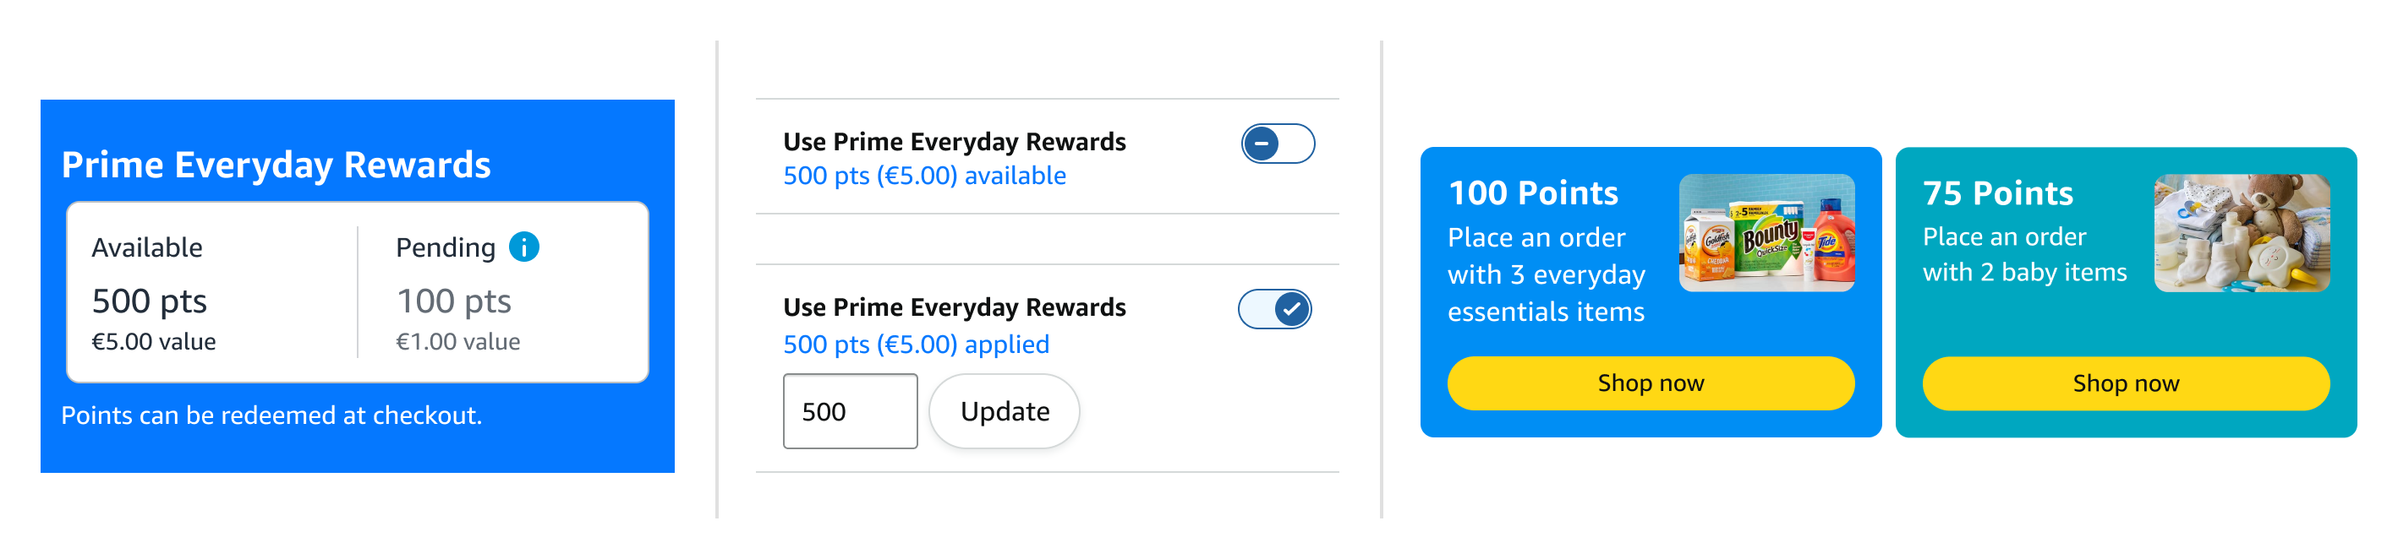Click the "500 pts (€5.00) applied" link
The image size is (2398, 559).
[915, 345]
